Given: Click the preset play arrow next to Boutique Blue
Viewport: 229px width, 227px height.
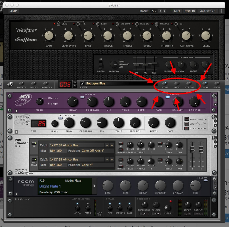Looking at the screenshot, I should tap(82, 83).
